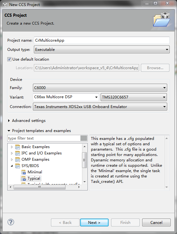
Task: Click the template tree horizontal scrollbar
Action: click(x=45, y=187)
